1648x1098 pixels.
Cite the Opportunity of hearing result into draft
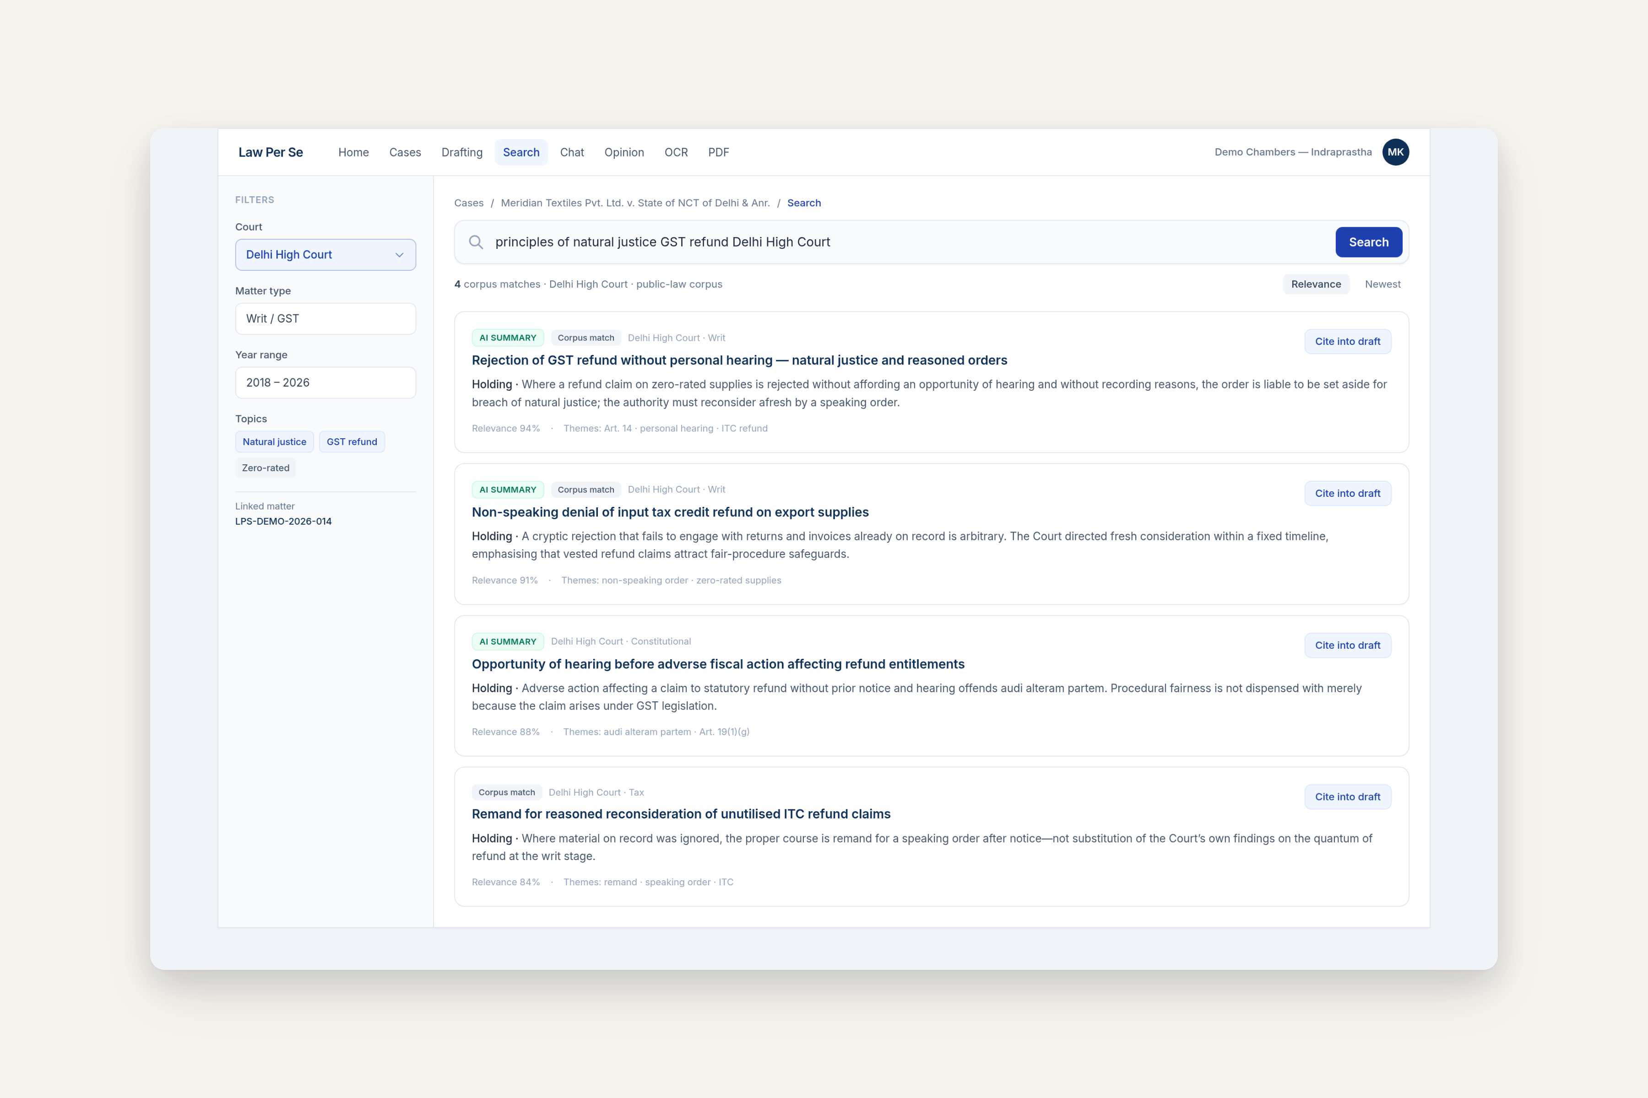click(x=1347, y=646)
